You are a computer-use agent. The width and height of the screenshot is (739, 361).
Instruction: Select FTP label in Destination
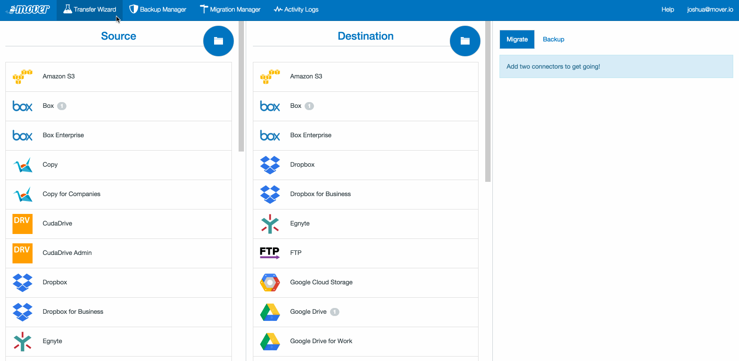click(296, 253)
